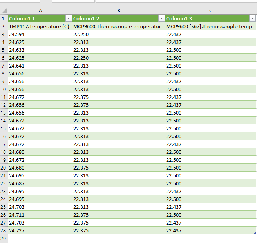The height and width of the screenshot is (243, 257).
Task: Select cell with value 24.711
Action: (40, 215)
